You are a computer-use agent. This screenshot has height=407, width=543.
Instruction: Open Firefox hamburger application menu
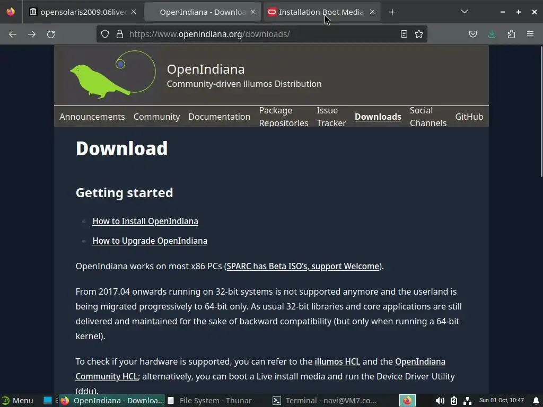point(530,34)
